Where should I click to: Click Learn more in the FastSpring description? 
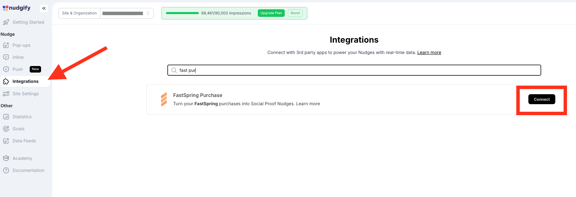tap(308, 104)
